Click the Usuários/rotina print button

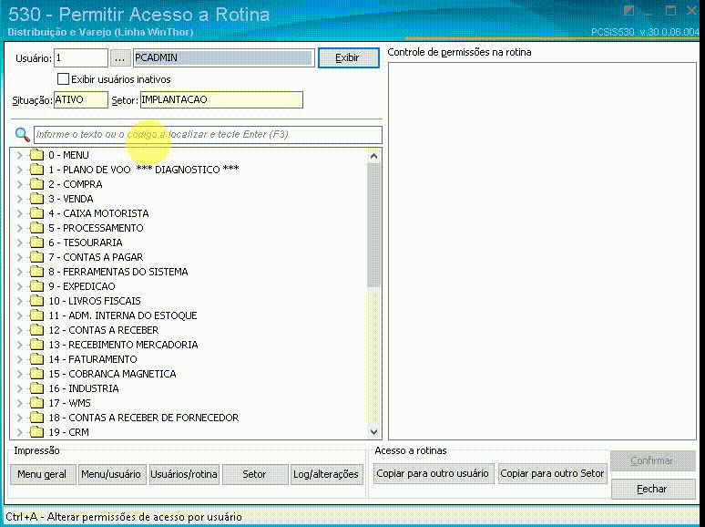pyautogui.click(x=184, y=474)
